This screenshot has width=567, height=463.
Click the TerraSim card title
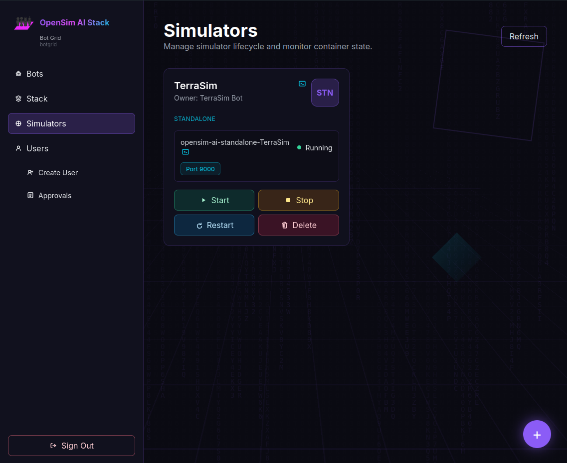point(195,86)
